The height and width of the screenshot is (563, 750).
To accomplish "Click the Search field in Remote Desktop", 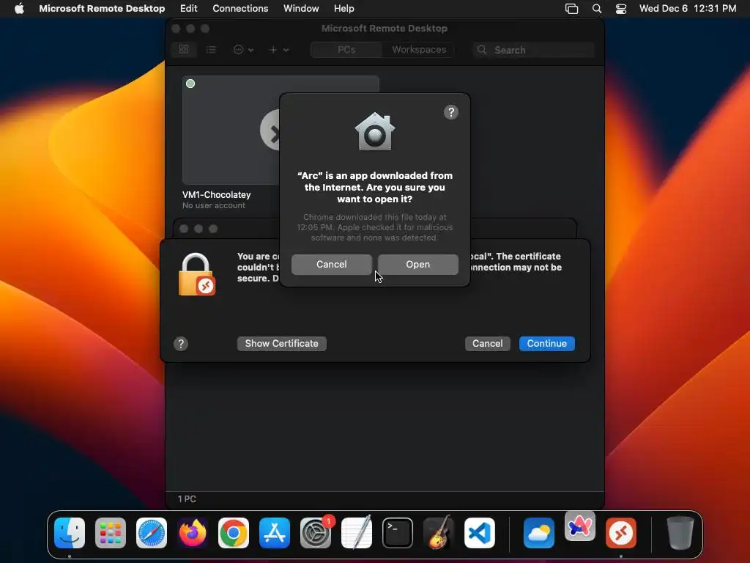I will (x=533, y=50).
